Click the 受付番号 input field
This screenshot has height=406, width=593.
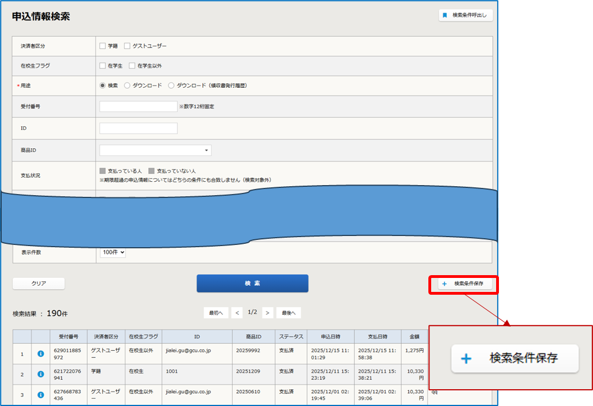(138, 107)
